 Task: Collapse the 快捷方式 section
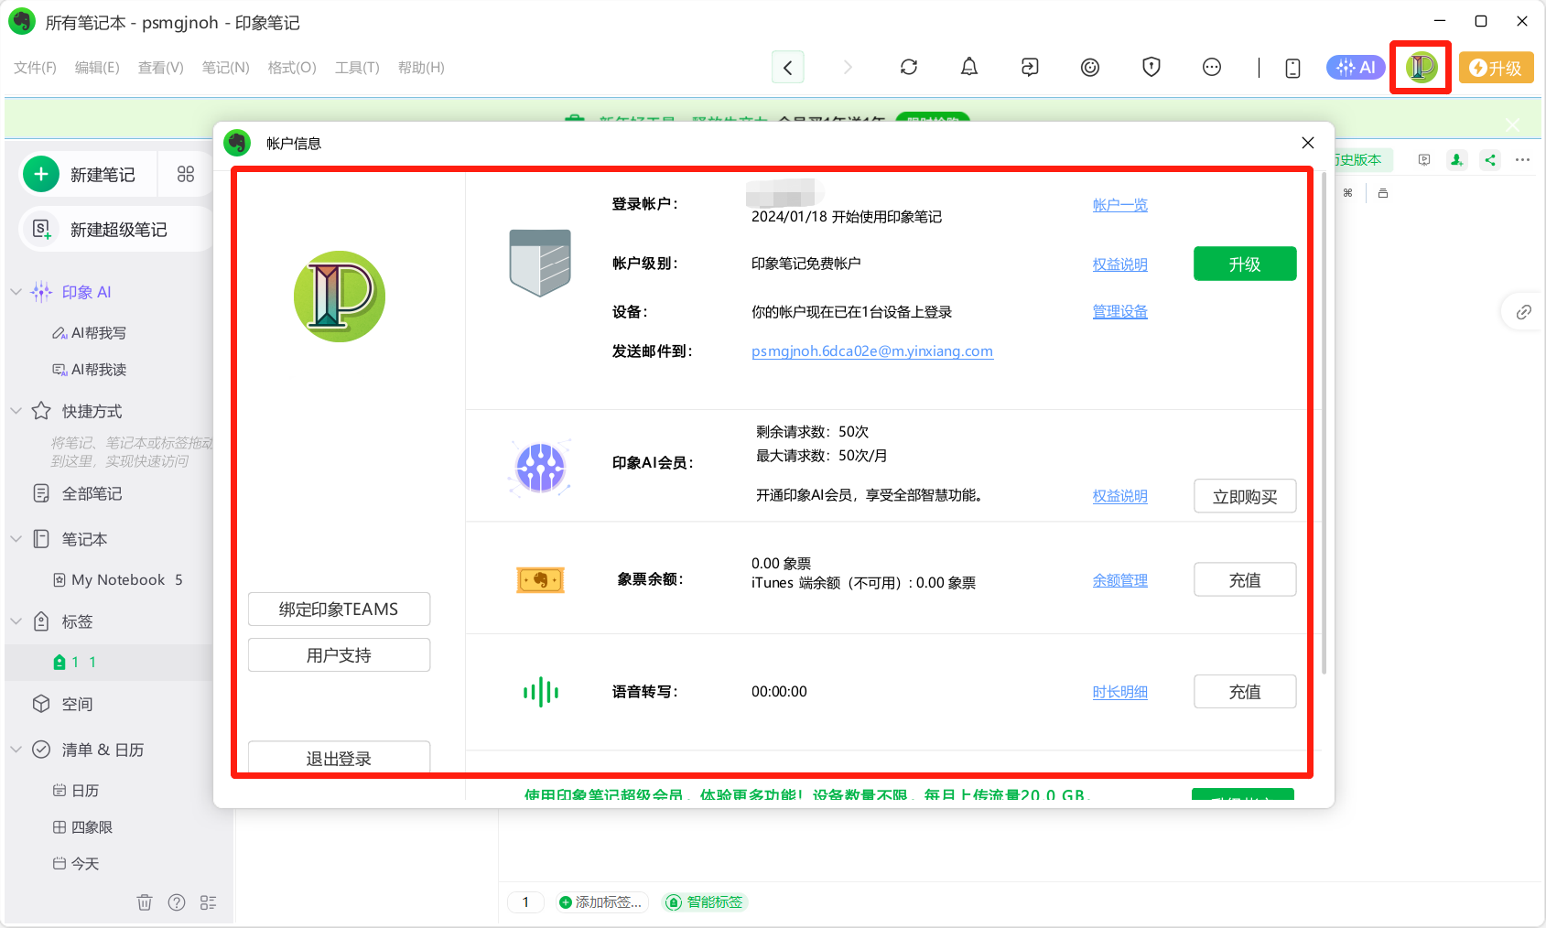pos(16,411)
